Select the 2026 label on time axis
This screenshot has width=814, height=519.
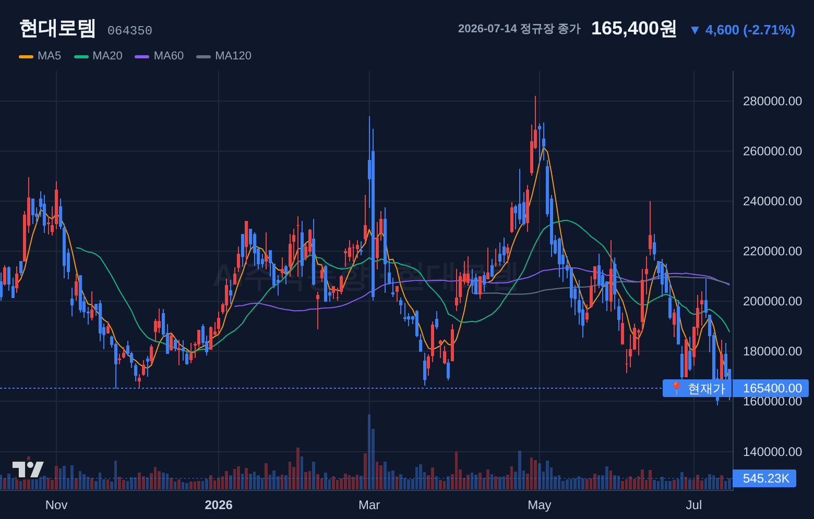click(219, 505)
